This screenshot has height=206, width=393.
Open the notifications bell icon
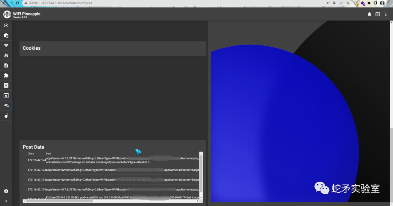click(369, 14)
